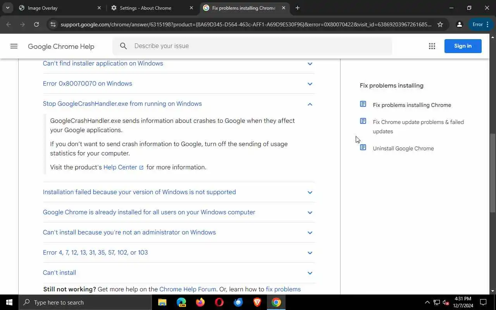Click article icon beside Fix Chrome update problems
Viewport: 496px width, 310px height.
[363, 121]
